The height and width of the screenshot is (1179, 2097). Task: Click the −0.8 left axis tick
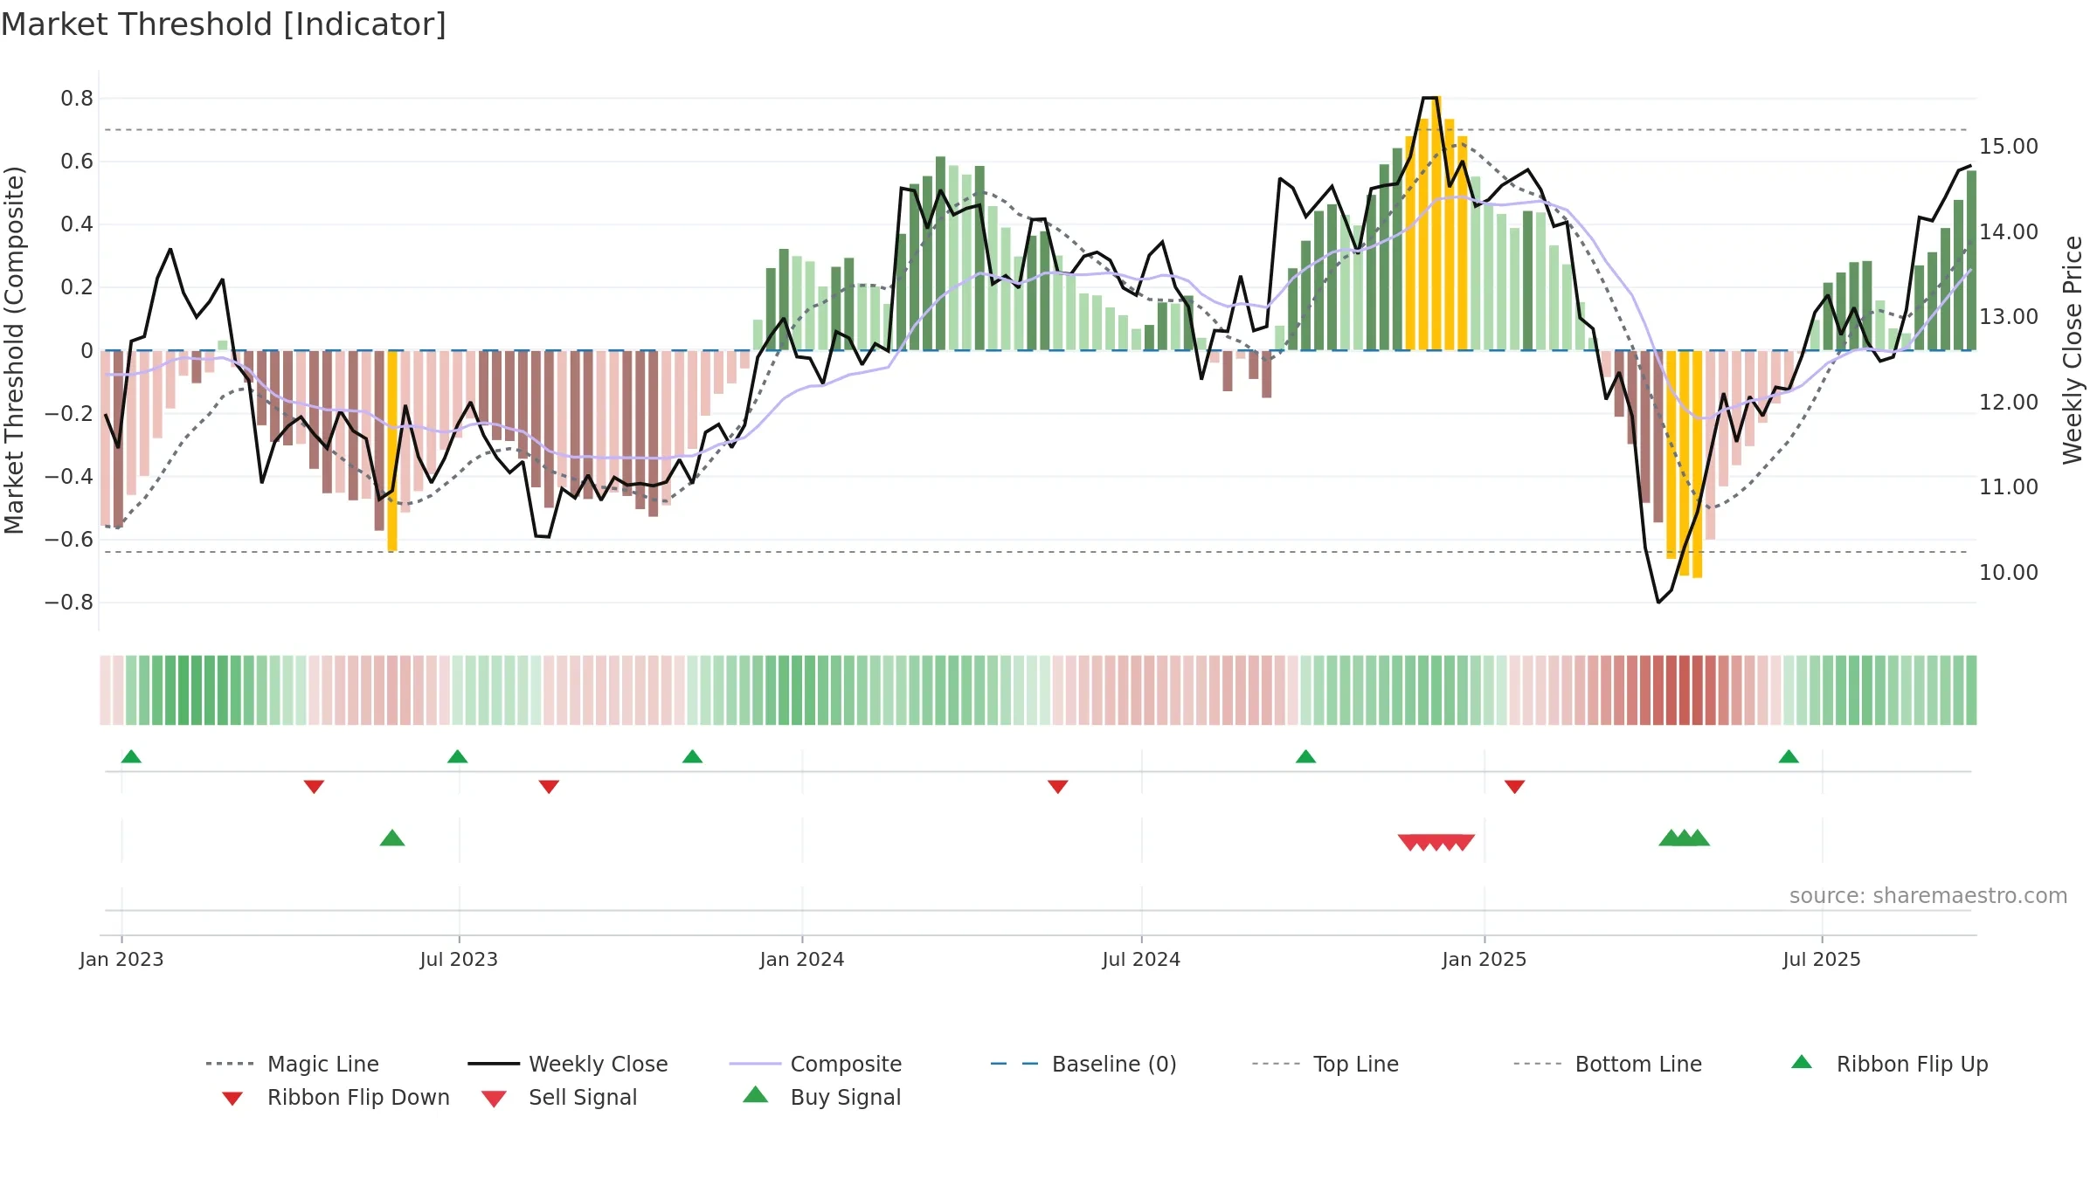[69, 602]
